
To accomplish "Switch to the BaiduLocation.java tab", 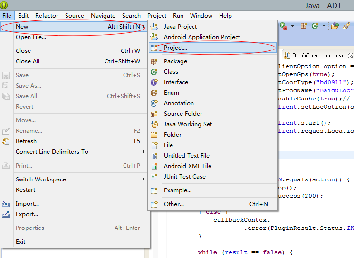I will tap(318, 56).
